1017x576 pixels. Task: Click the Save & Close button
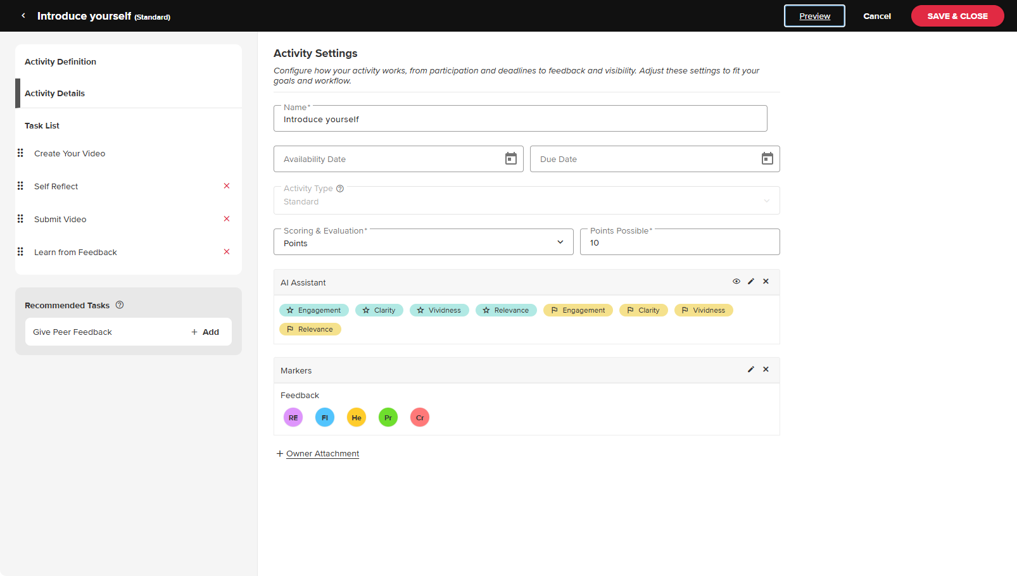(x=957, y=16)
